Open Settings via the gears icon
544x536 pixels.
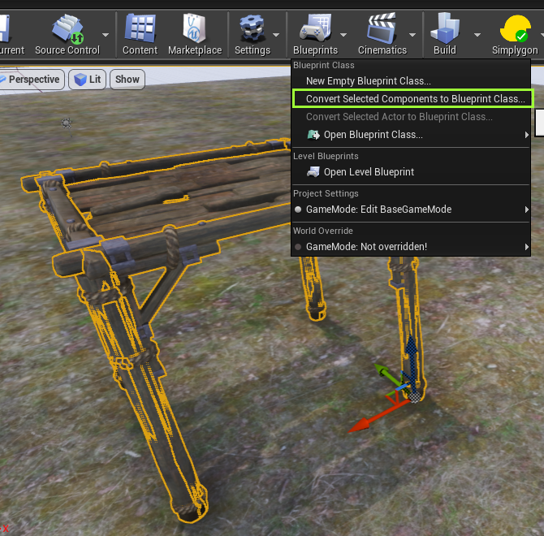(x=252, y=29)
